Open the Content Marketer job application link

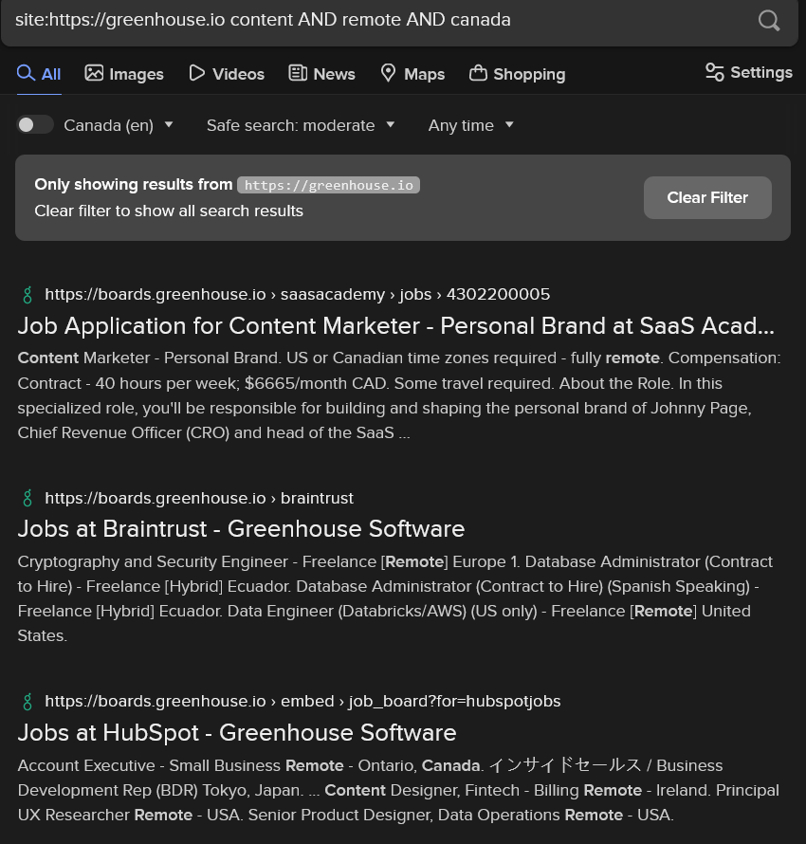coord(395,326)
